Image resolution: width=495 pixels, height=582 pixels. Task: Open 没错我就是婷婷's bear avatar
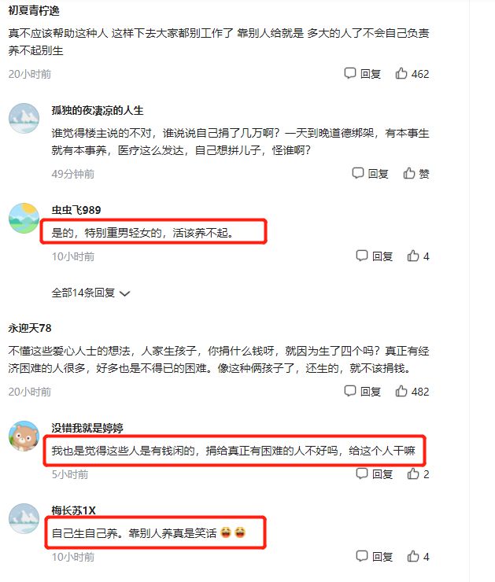(24, 436)
